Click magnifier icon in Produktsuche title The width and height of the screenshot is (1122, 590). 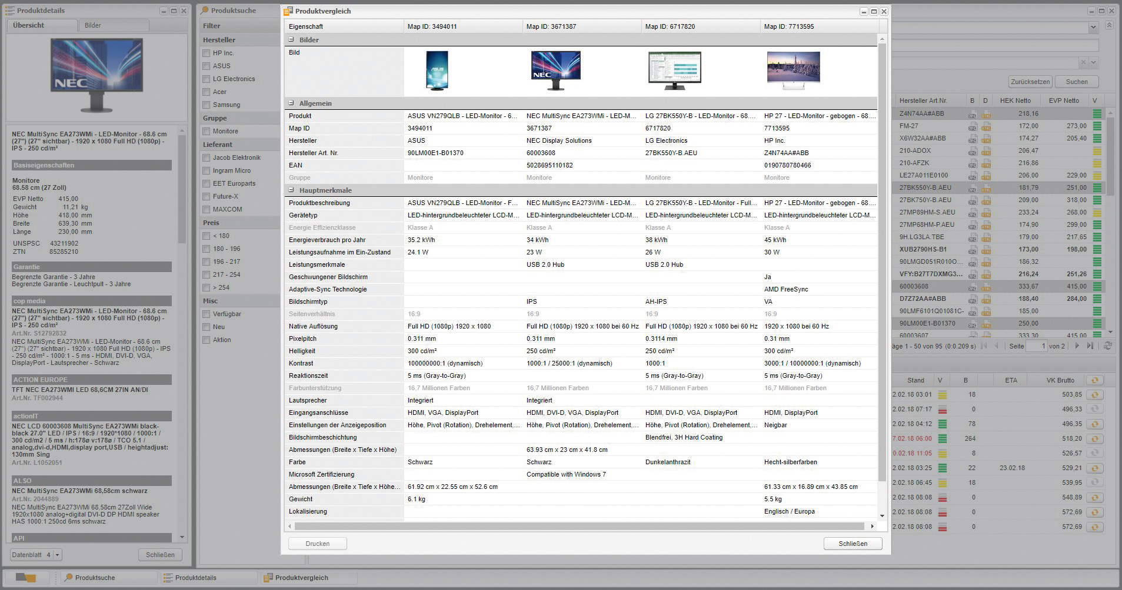(205, 11)
